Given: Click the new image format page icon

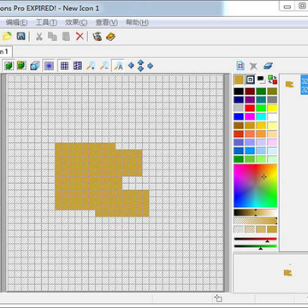Looking at the screenshot, I should point(240,66).
